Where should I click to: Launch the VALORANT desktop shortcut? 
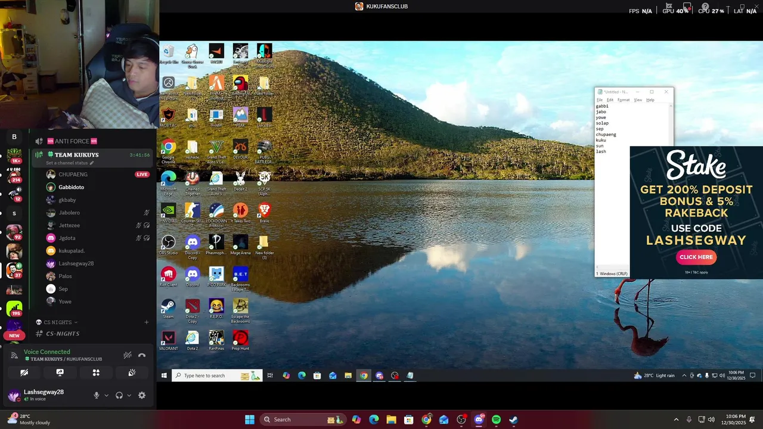(x=168, y=340)
